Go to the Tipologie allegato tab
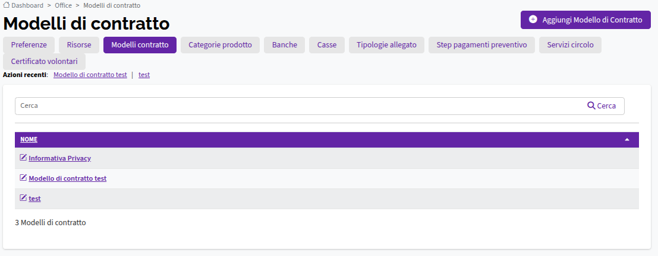Screen dimensions: 658x256 tap(386, 45)
